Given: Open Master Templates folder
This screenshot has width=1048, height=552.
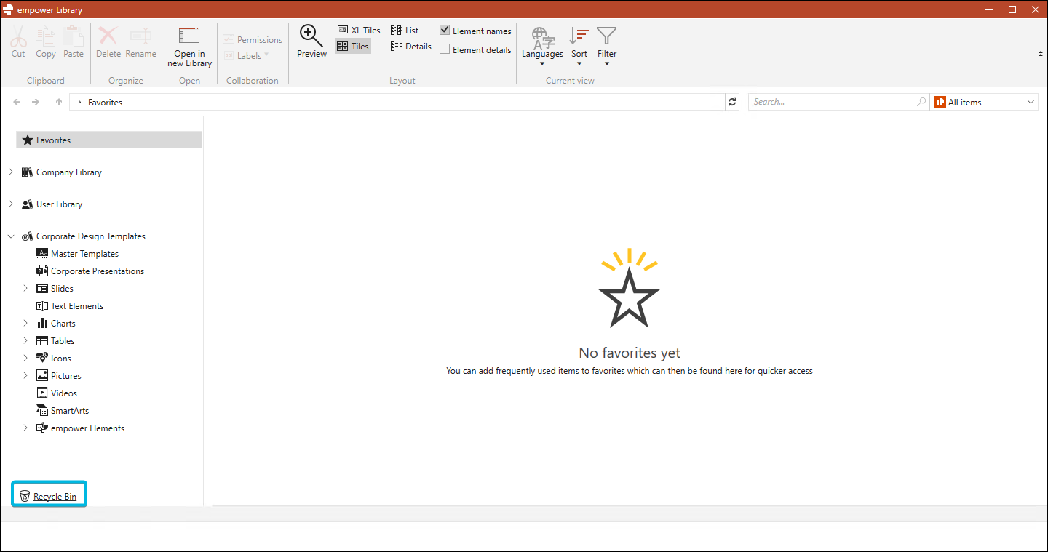Looking at the screenshot, I should coord(84,254).
